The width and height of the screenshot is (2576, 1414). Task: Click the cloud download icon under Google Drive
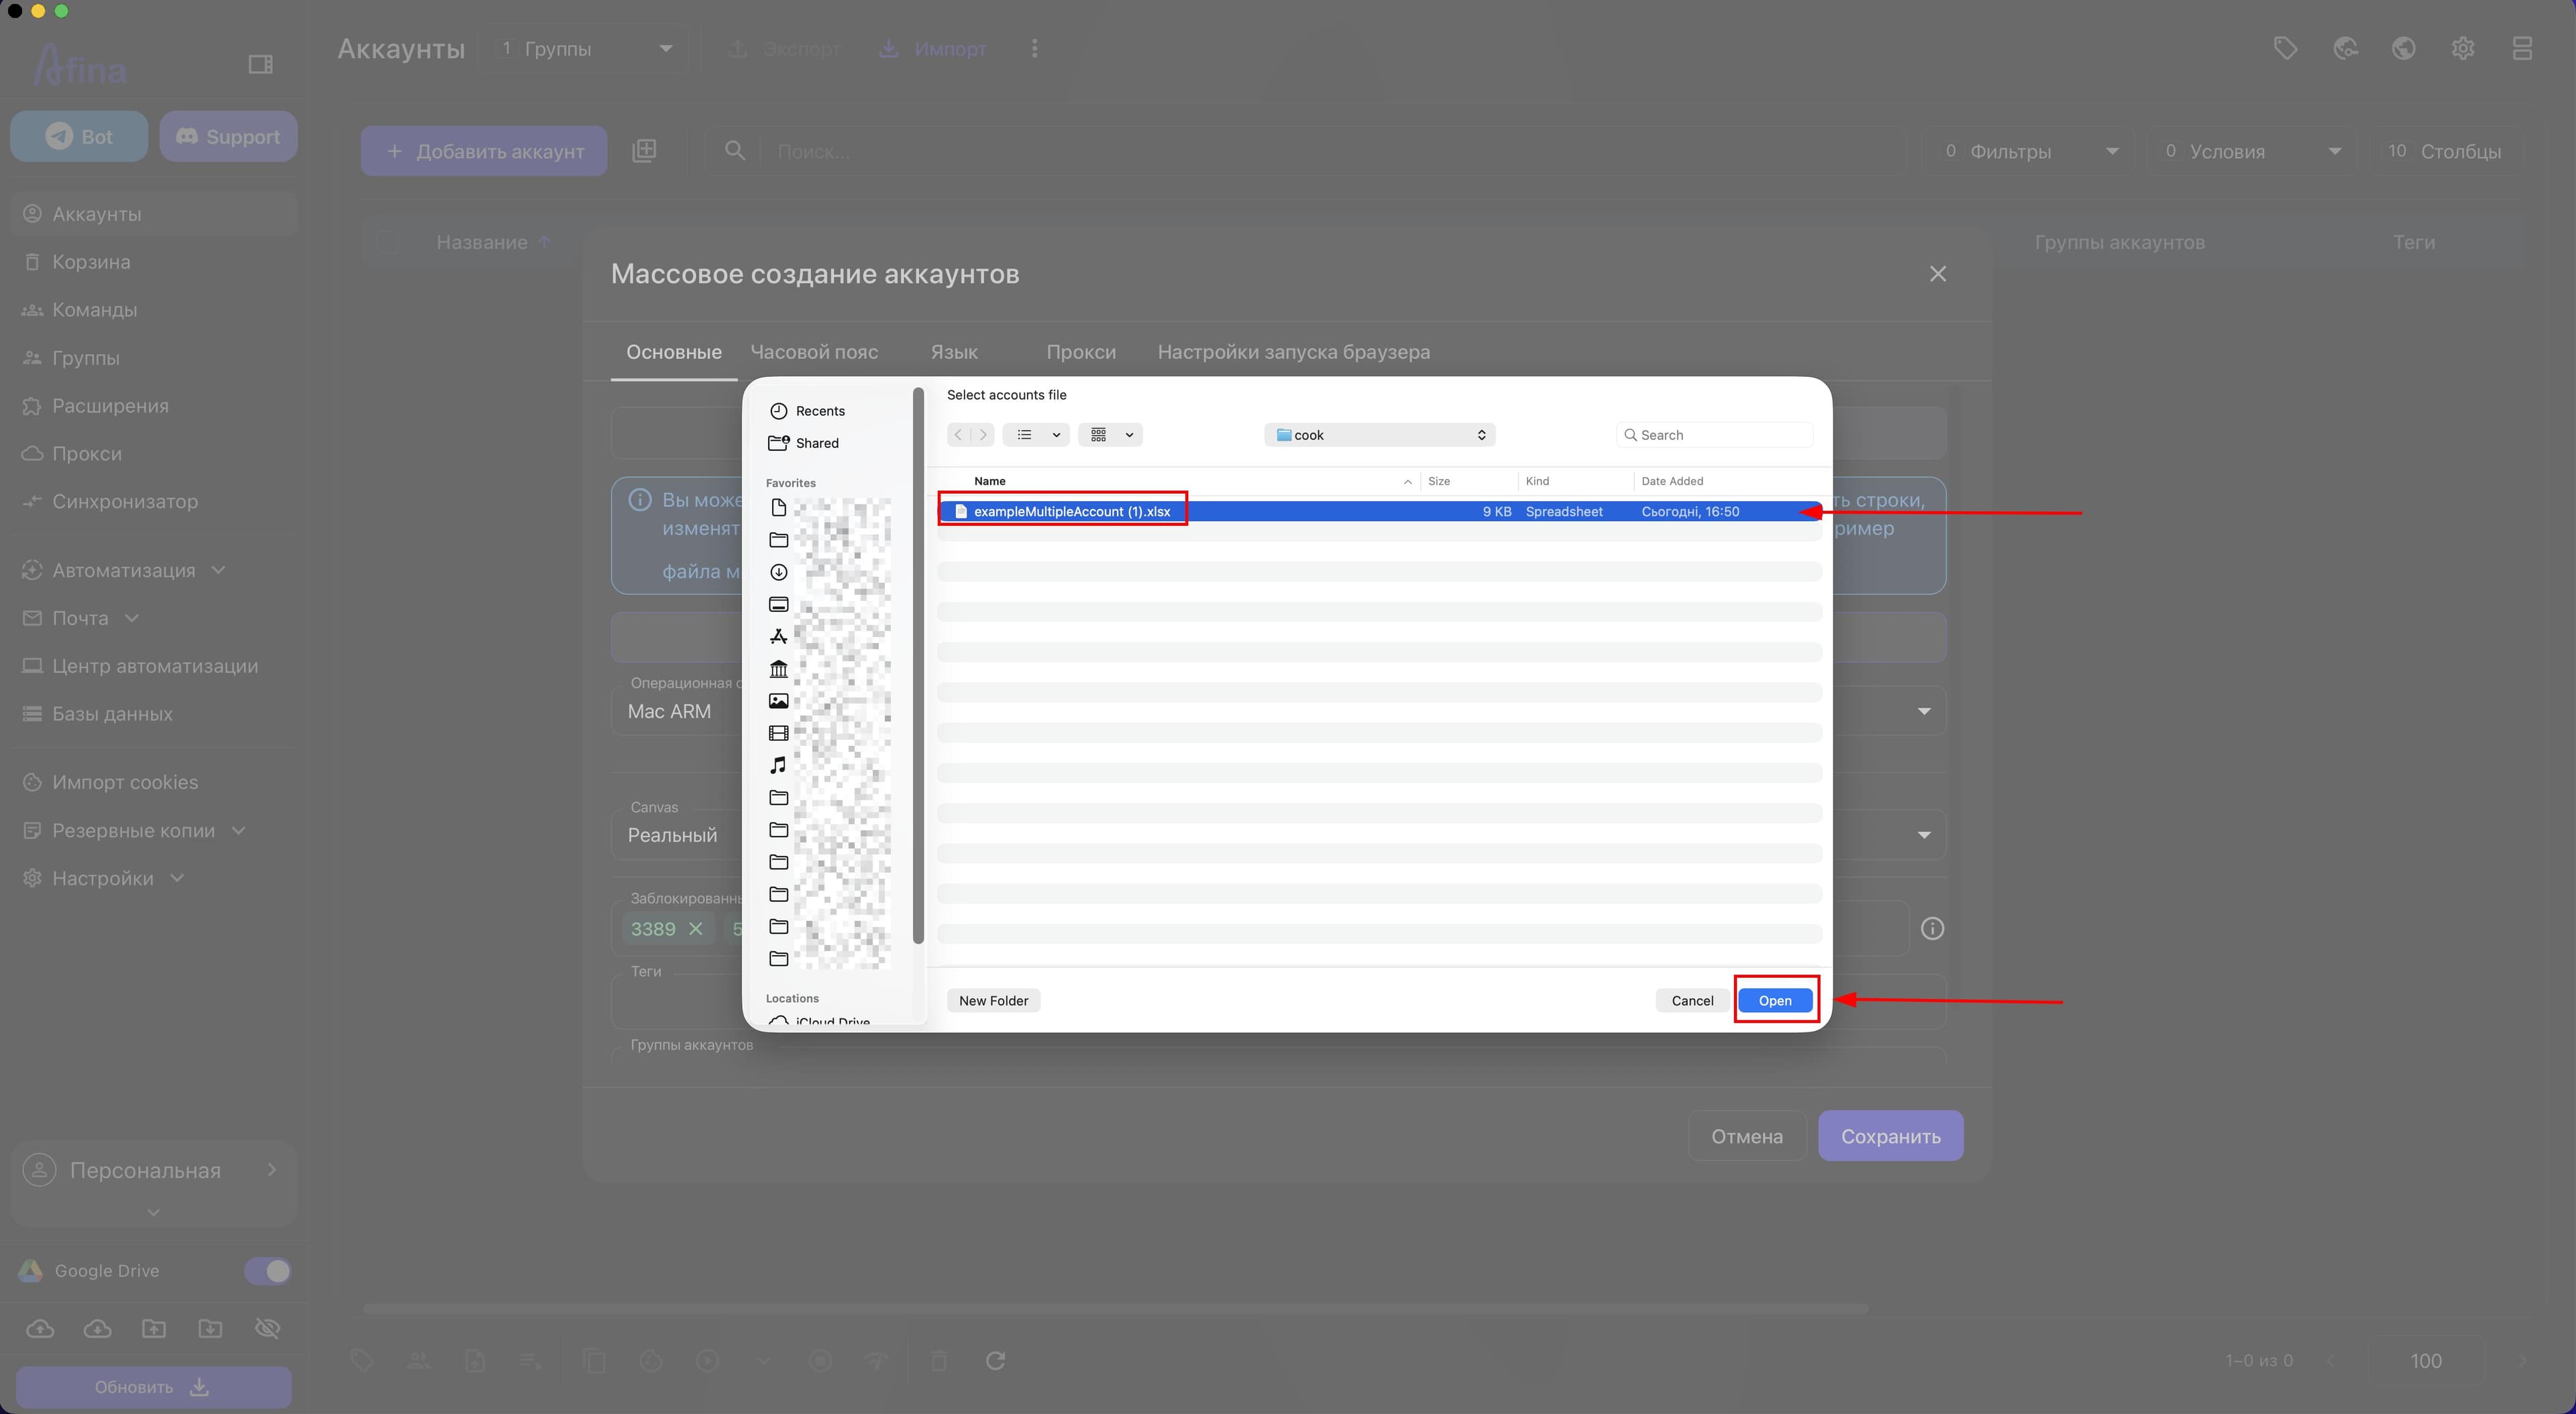pos(97,1328)
